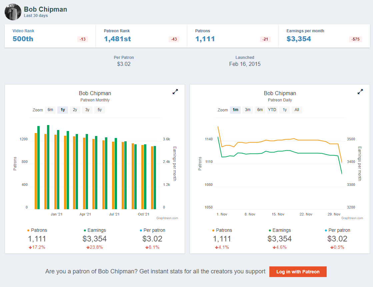
Task: Click Graphtreon.com credit under daily chart
Action: point(352,218)
